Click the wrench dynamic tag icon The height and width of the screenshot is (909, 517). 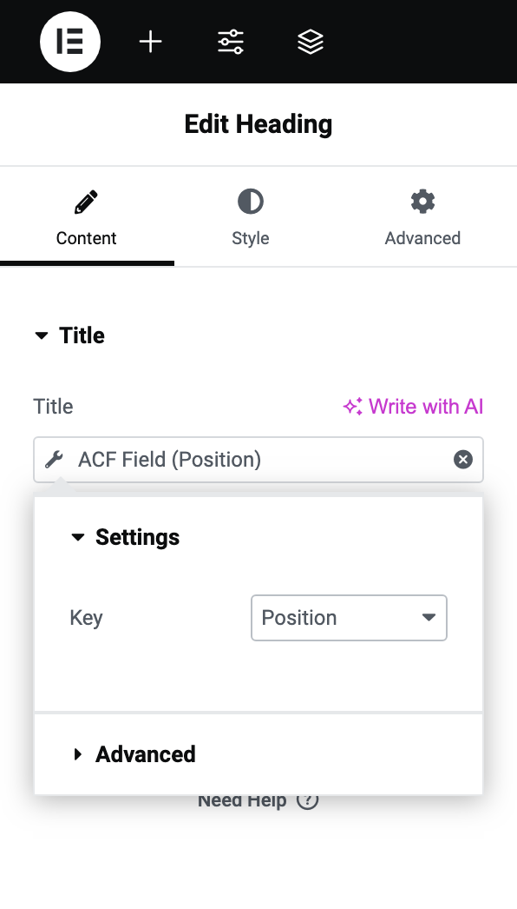pyautogui.click(x=55, y=460)
